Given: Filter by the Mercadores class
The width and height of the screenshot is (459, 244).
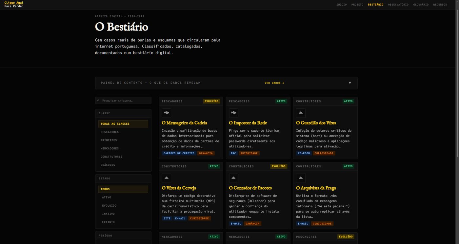Looking at the screenshot, I should pyautogui.click(x=123, y=148).
